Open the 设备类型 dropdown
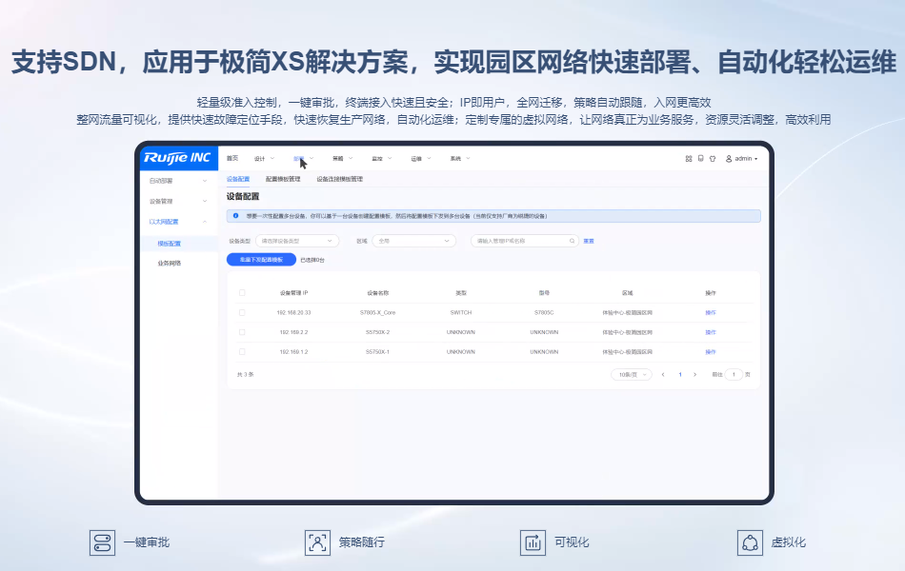 (296, 241)
